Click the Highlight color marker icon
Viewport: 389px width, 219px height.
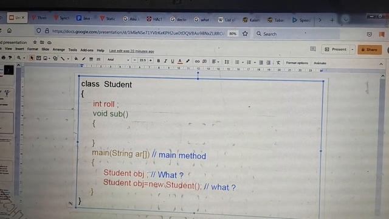pyautogui.click(x=188, y=61)
